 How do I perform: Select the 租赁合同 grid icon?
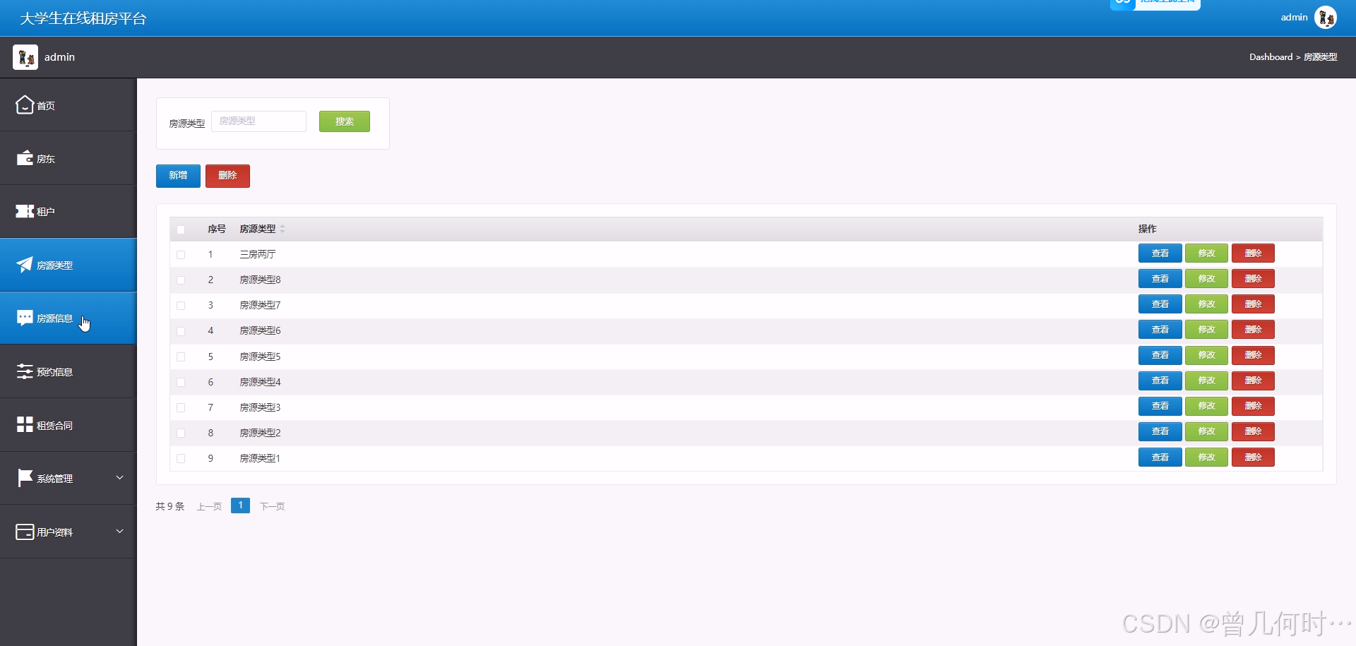[25, 424]
